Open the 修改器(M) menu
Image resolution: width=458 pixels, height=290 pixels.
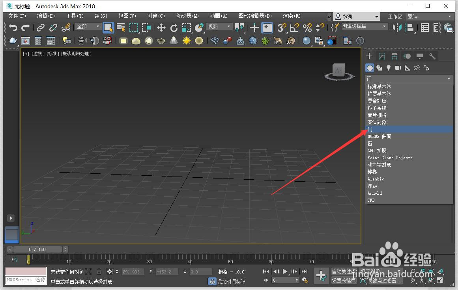[x=187, y=16]
